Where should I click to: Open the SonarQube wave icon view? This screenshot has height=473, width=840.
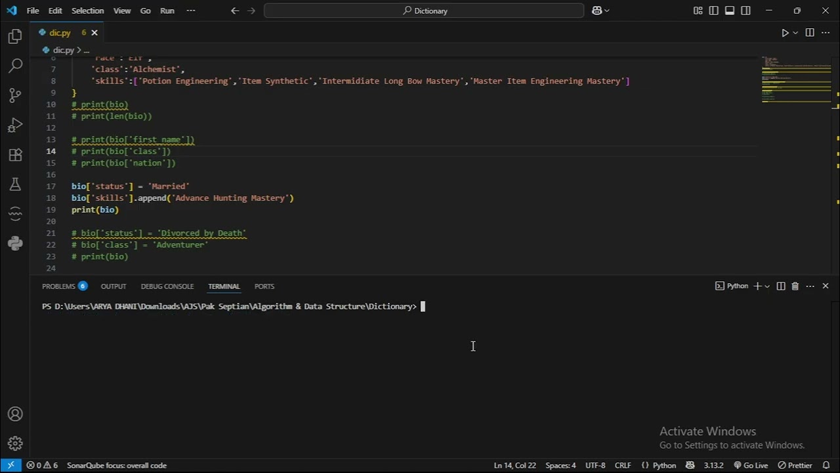tap(15, 214)
